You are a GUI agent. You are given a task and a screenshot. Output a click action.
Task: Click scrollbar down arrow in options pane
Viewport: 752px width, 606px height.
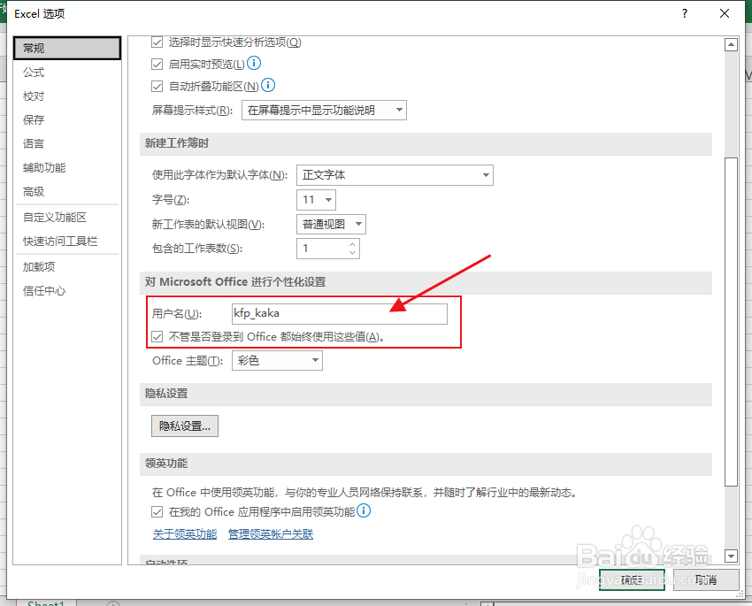pos(731,556)
